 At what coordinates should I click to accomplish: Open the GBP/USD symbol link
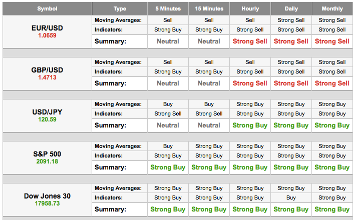tap(47, 70)
